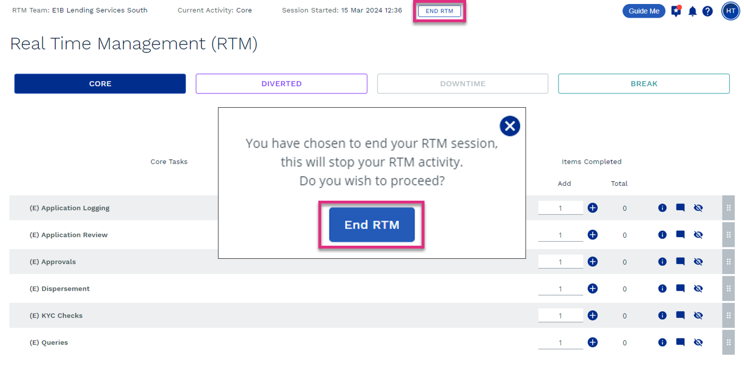Screen dimensions: 744x366
Task: Toggle visibility of the Queries task
Action: coord(698,343)
